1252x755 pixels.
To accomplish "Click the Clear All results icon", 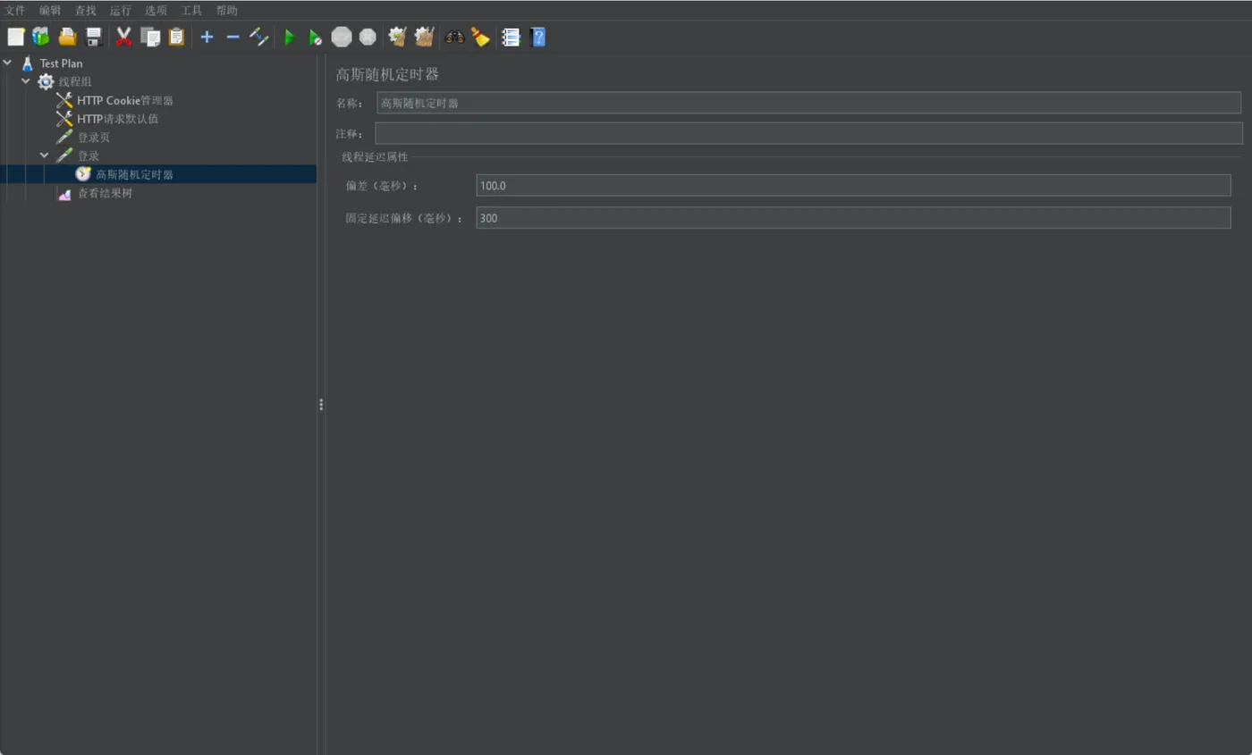I will 424,37.
